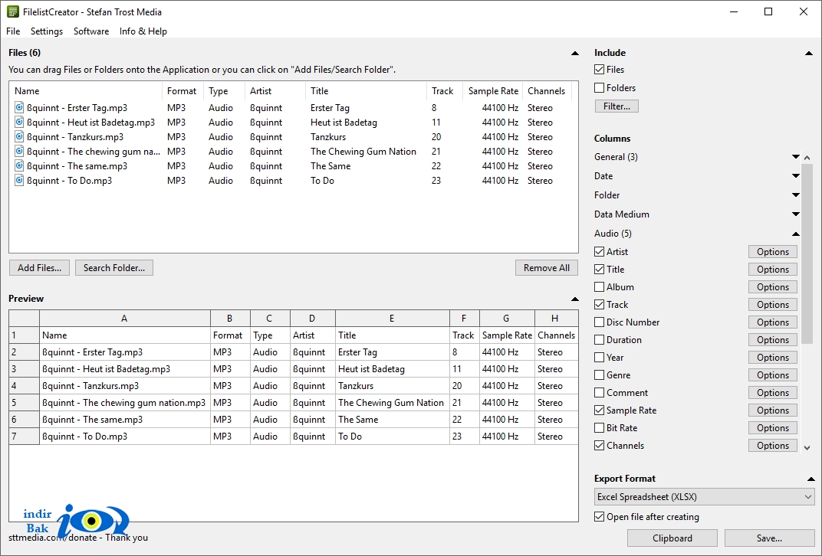Enable the Folders include checkbox

[599, 88]
